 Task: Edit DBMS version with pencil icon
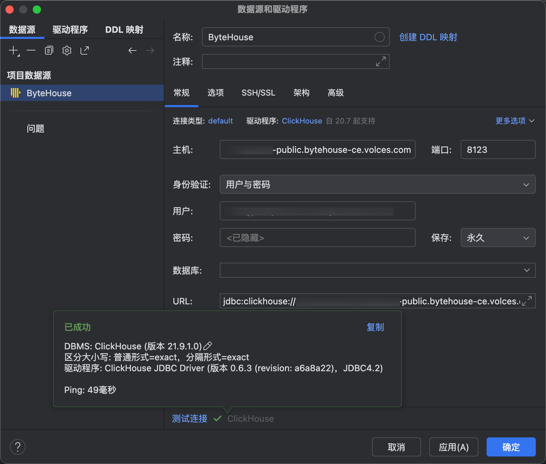tap(207, 346)
